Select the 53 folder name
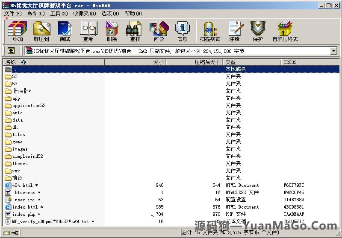 15,84
